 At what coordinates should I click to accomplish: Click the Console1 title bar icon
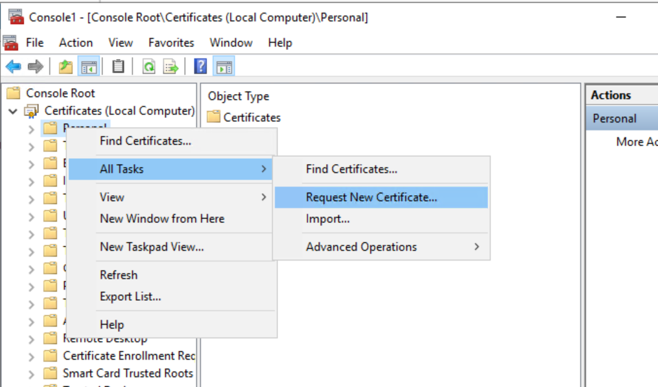[x=16, y=18]
